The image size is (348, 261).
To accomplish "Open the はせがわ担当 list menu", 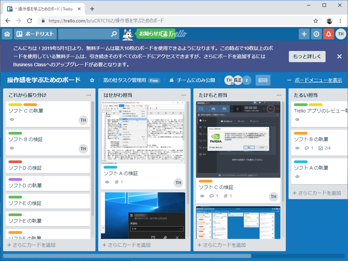I will (183, 94).
